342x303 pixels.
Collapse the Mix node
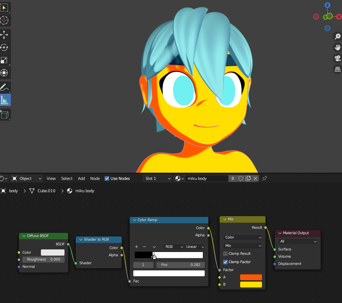(225, 219)
